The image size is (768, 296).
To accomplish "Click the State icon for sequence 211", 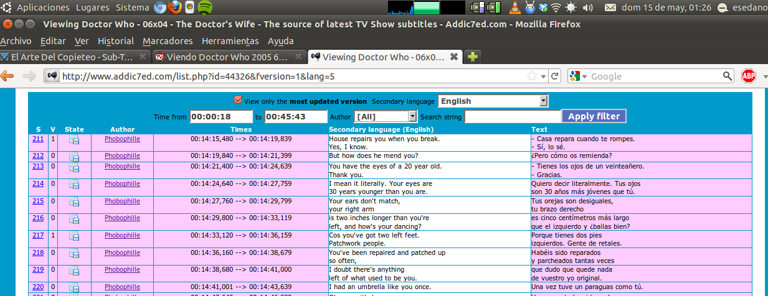I will (74, 141).
